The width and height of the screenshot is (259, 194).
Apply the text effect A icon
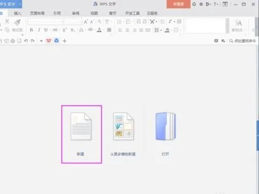[x=81, y=30]
